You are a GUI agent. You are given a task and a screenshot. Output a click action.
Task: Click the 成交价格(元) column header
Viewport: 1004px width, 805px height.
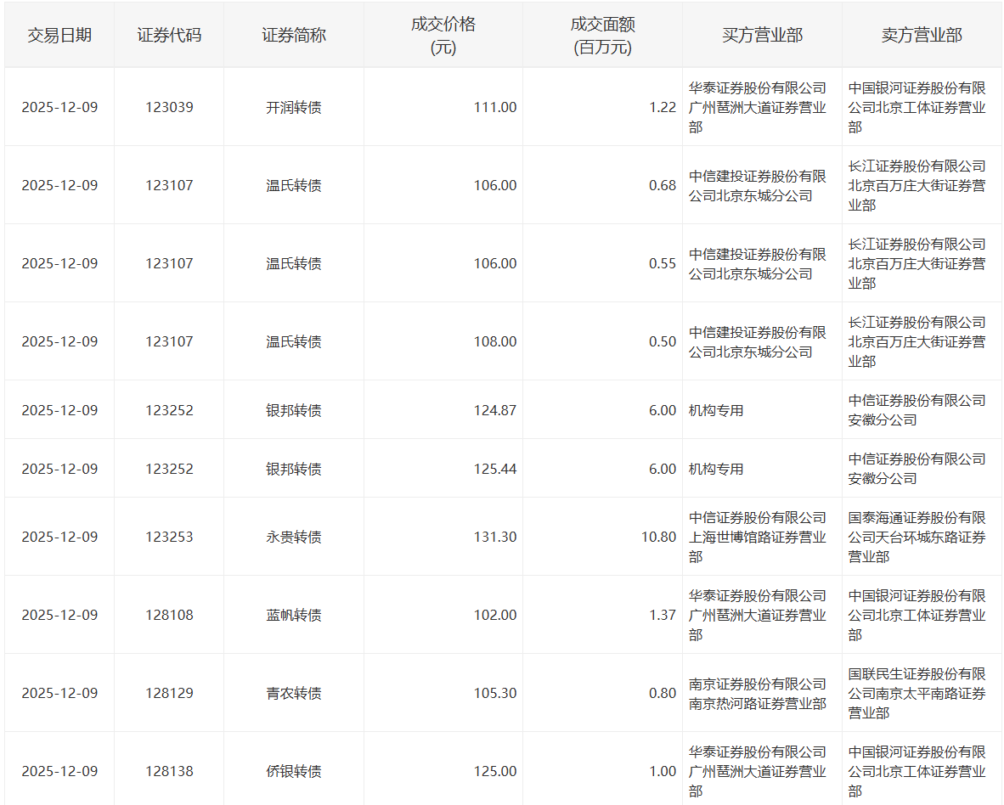tap(443, 36)
